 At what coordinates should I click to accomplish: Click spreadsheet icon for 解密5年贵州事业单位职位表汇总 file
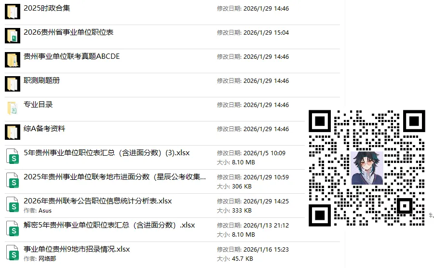click(13, 228)
